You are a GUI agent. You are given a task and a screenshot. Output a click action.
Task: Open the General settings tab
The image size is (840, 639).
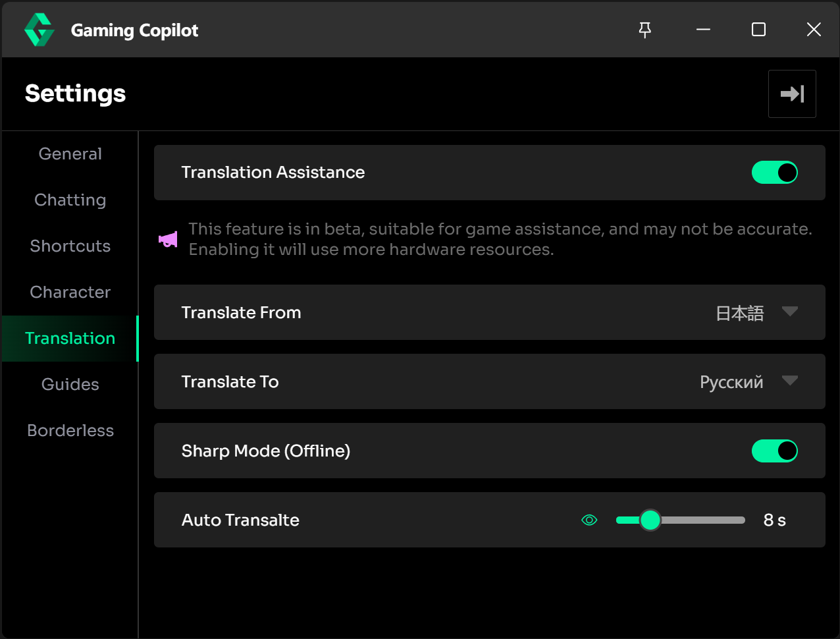70,153
